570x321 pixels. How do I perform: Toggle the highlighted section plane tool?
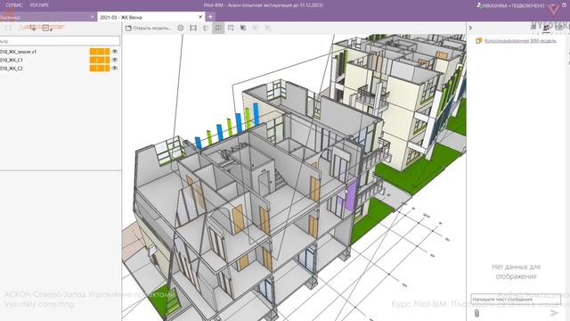tap(218, 28)
